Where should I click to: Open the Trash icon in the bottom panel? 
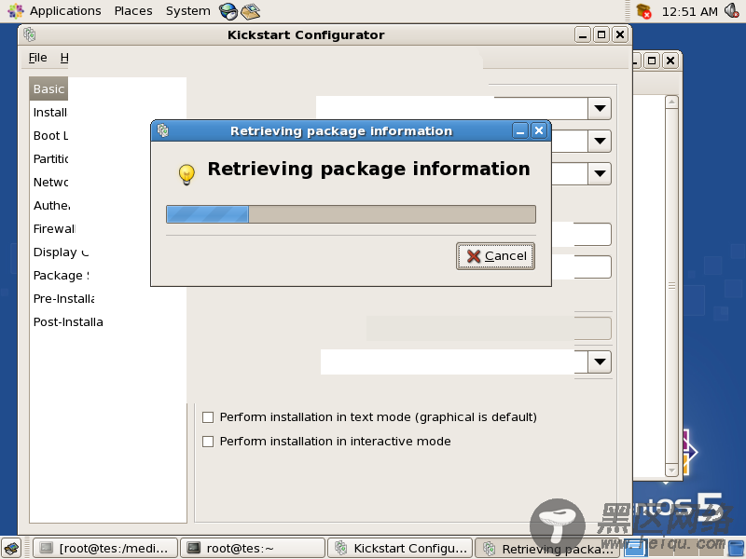coord(737,549)
